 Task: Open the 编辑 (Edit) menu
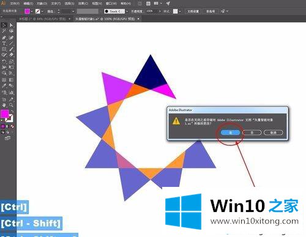pos(28,4)
